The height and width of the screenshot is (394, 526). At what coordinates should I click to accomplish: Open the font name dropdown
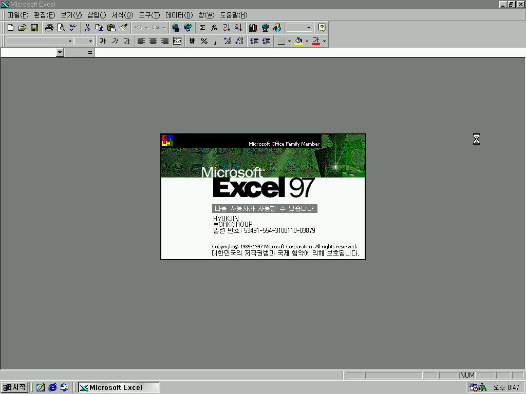coord(70,41)
